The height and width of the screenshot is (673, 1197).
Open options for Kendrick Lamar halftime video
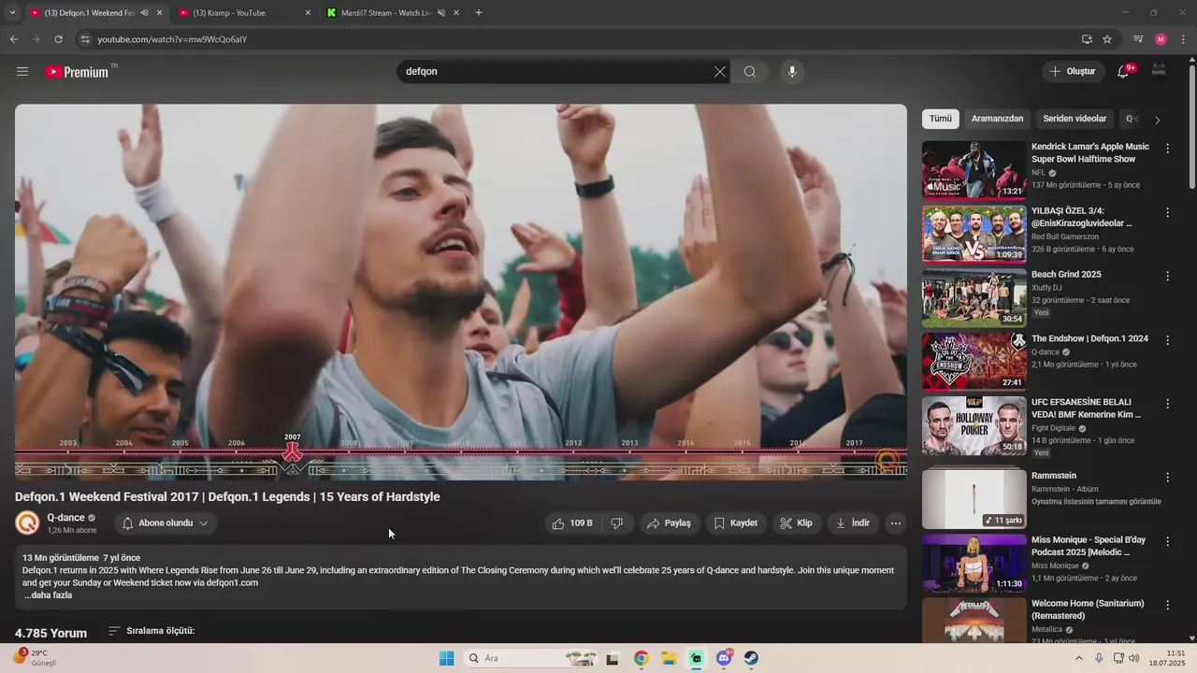pyautogui.click(x=1167, y=148)
